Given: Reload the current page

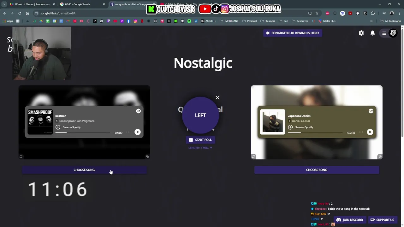Looking at the screenshot, I should pos(20,13).
